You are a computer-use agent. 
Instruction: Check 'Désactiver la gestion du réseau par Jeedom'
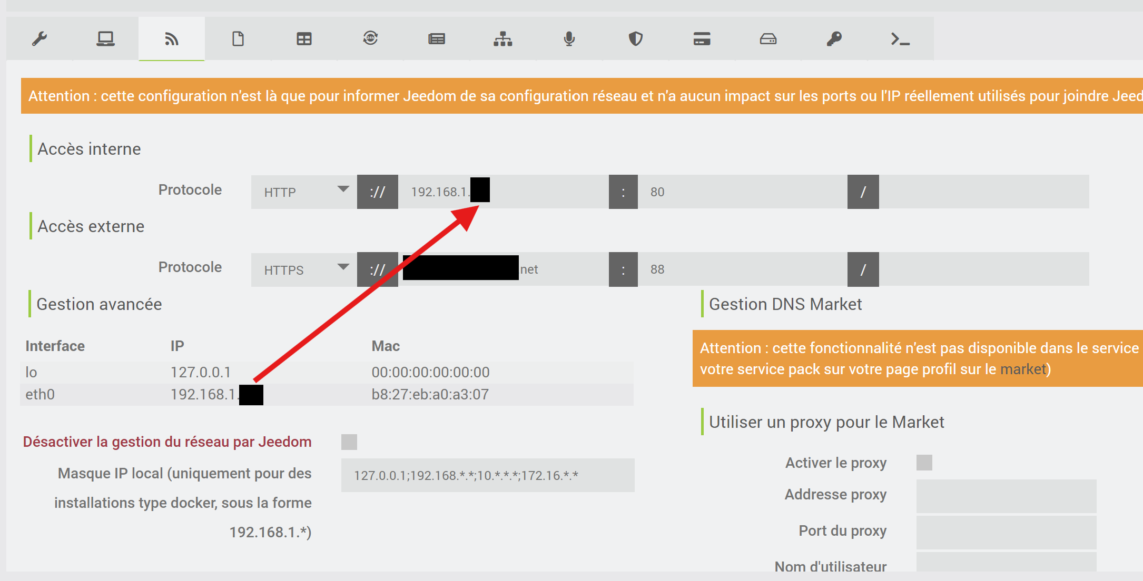coord(349,442)
